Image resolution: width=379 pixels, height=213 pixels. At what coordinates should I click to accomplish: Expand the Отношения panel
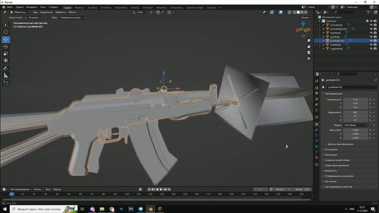[330, 150]
